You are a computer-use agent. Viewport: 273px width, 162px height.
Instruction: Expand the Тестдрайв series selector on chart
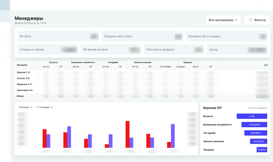pos(45,107)
